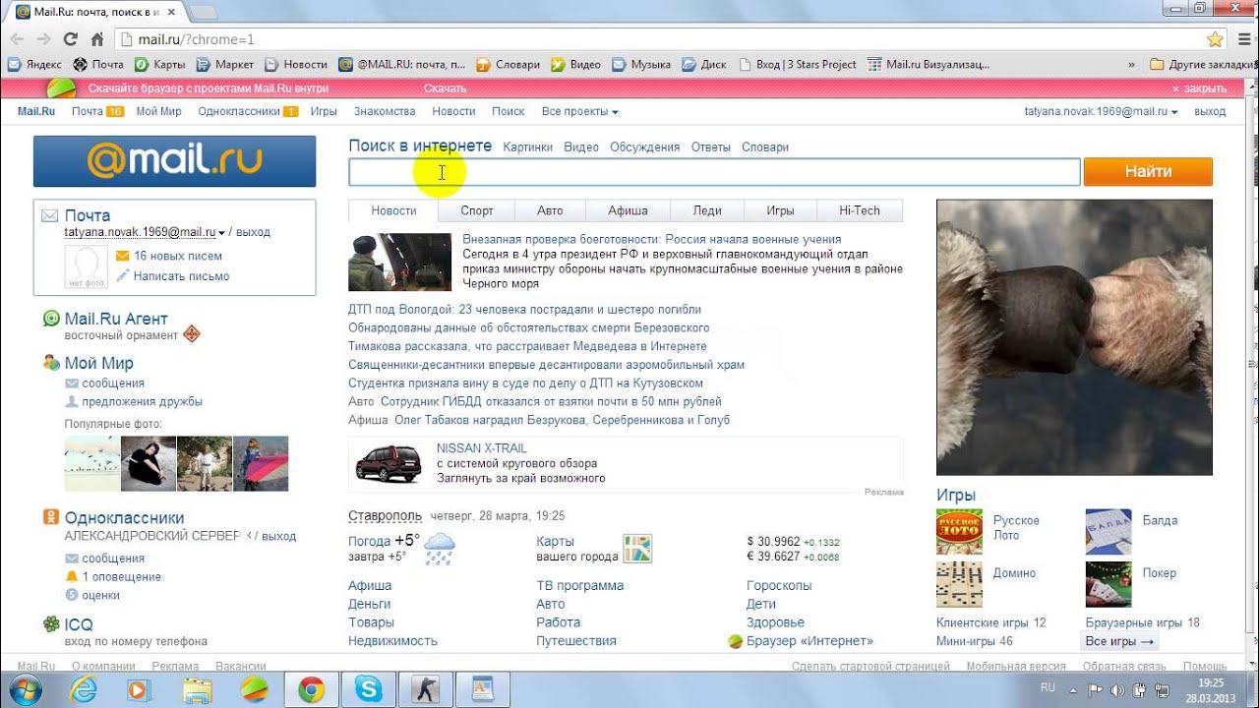1259x708 pixels.
Task: Open Русское Лото game icon
Action: (x=959, y=532)
